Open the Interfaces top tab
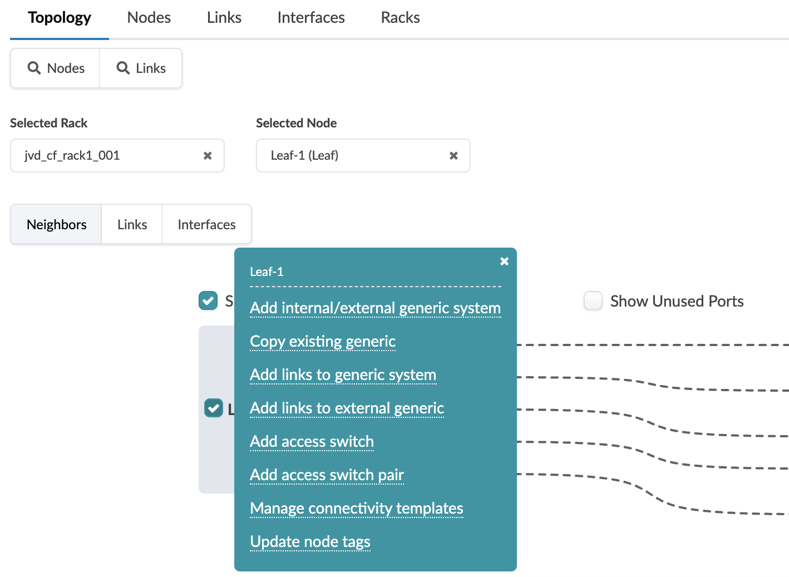 pos(311,18)
